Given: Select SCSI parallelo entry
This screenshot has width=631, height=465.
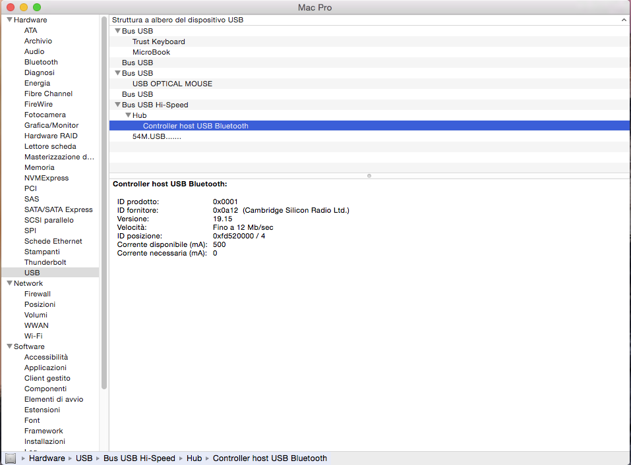Looking at the screenshot, I should coord(49,220).
